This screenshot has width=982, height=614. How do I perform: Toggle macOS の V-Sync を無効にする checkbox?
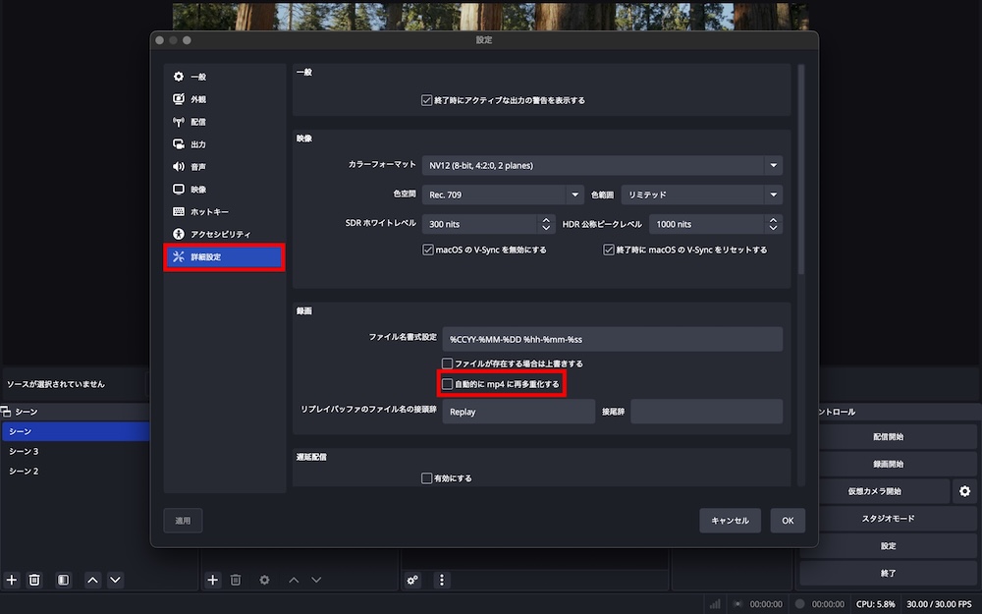(428, 250)
